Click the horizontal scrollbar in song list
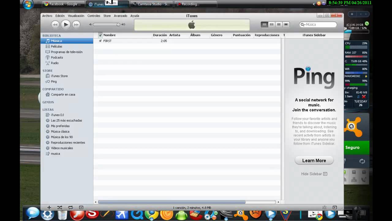Image resolution: width=392 pixels, height=221 pixels. pos(172,202)
